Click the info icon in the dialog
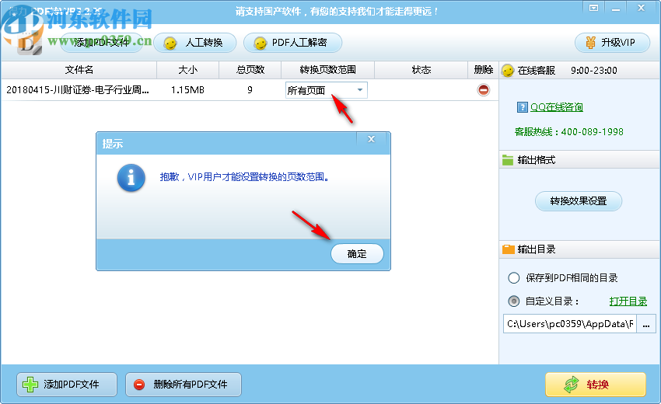This screenshot has width=661, height=404. 131,178
